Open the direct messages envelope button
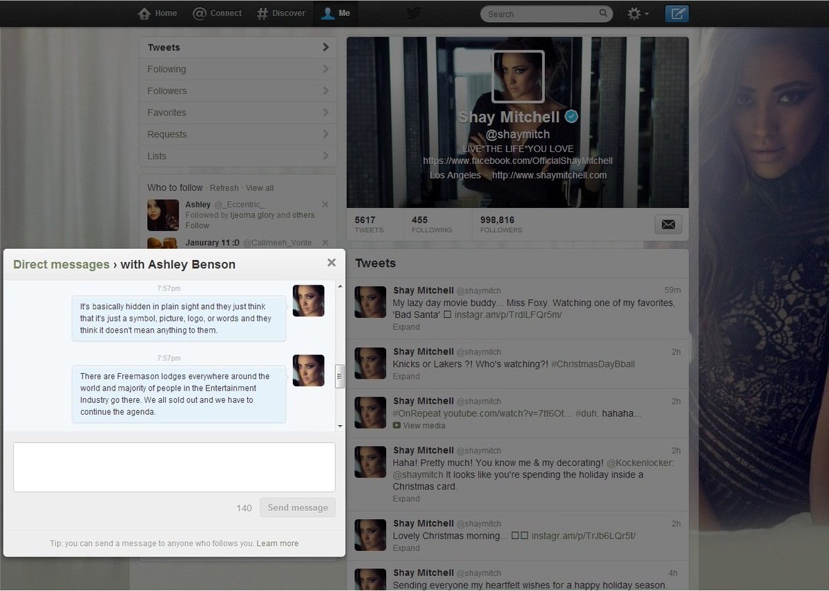This screenshot has height=591, width=829. [x=668, y=224]
